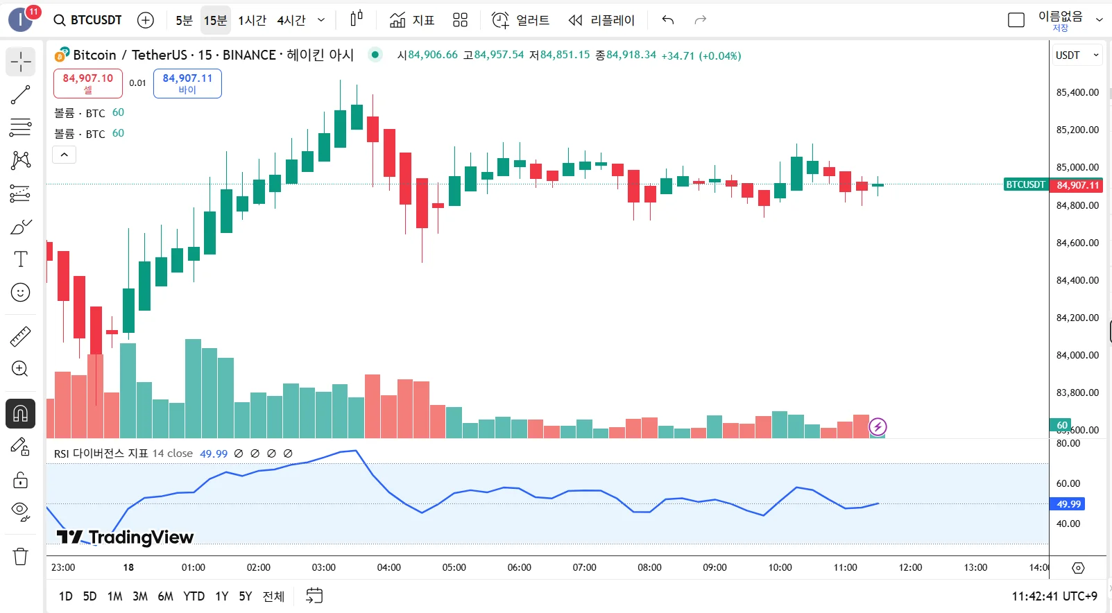Select the ruler measure tool

(21, 336)
